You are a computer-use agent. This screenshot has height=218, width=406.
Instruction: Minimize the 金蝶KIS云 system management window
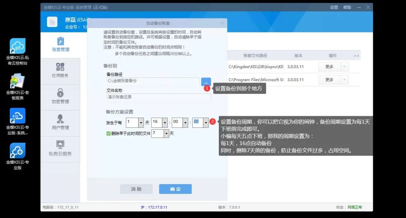click(359, 7)
